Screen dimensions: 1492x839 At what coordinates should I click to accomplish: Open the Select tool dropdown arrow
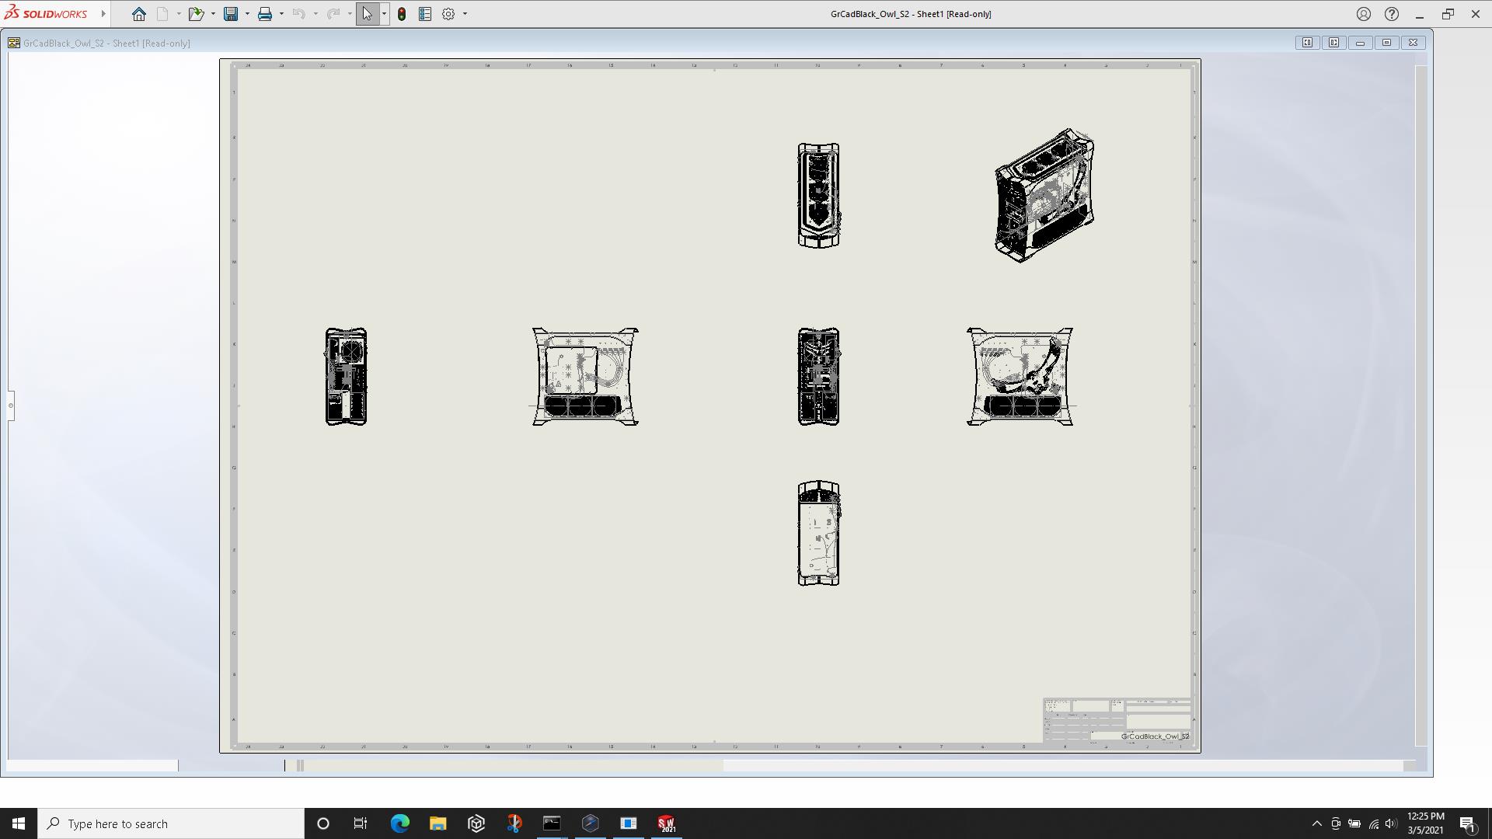click(x=384, y=14)
